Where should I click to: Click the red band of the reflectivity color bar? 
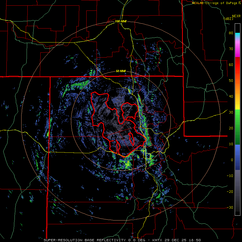pyautogui.click(x=237, y=65)
